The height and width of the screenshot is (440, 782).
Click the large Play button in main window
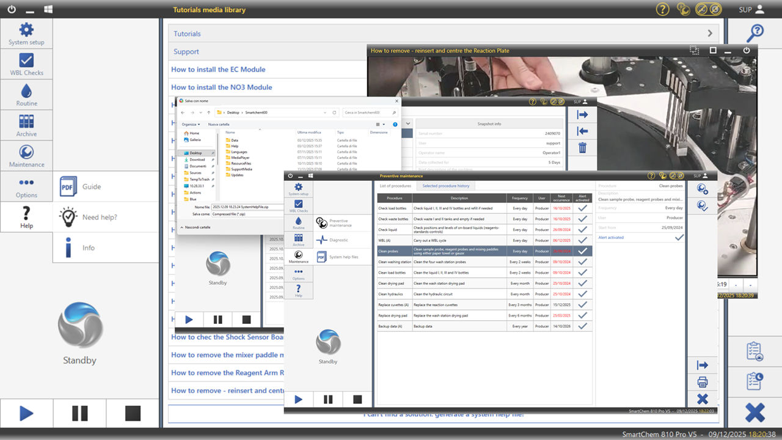tap(26, 414)
